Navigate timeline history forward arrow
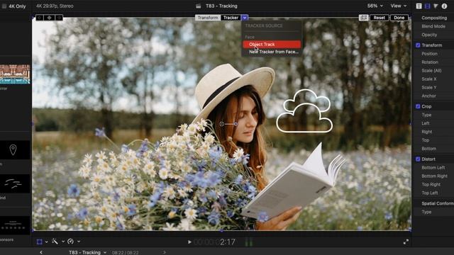The width and height of the screenshot is (454, 255). point(165,252)
